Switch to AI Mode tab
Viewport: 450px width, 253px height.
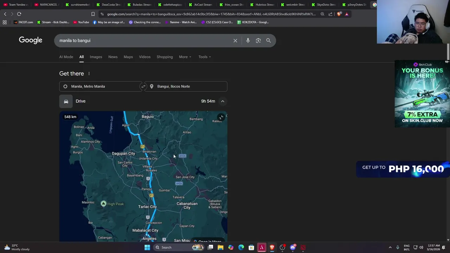pos(66,57)
